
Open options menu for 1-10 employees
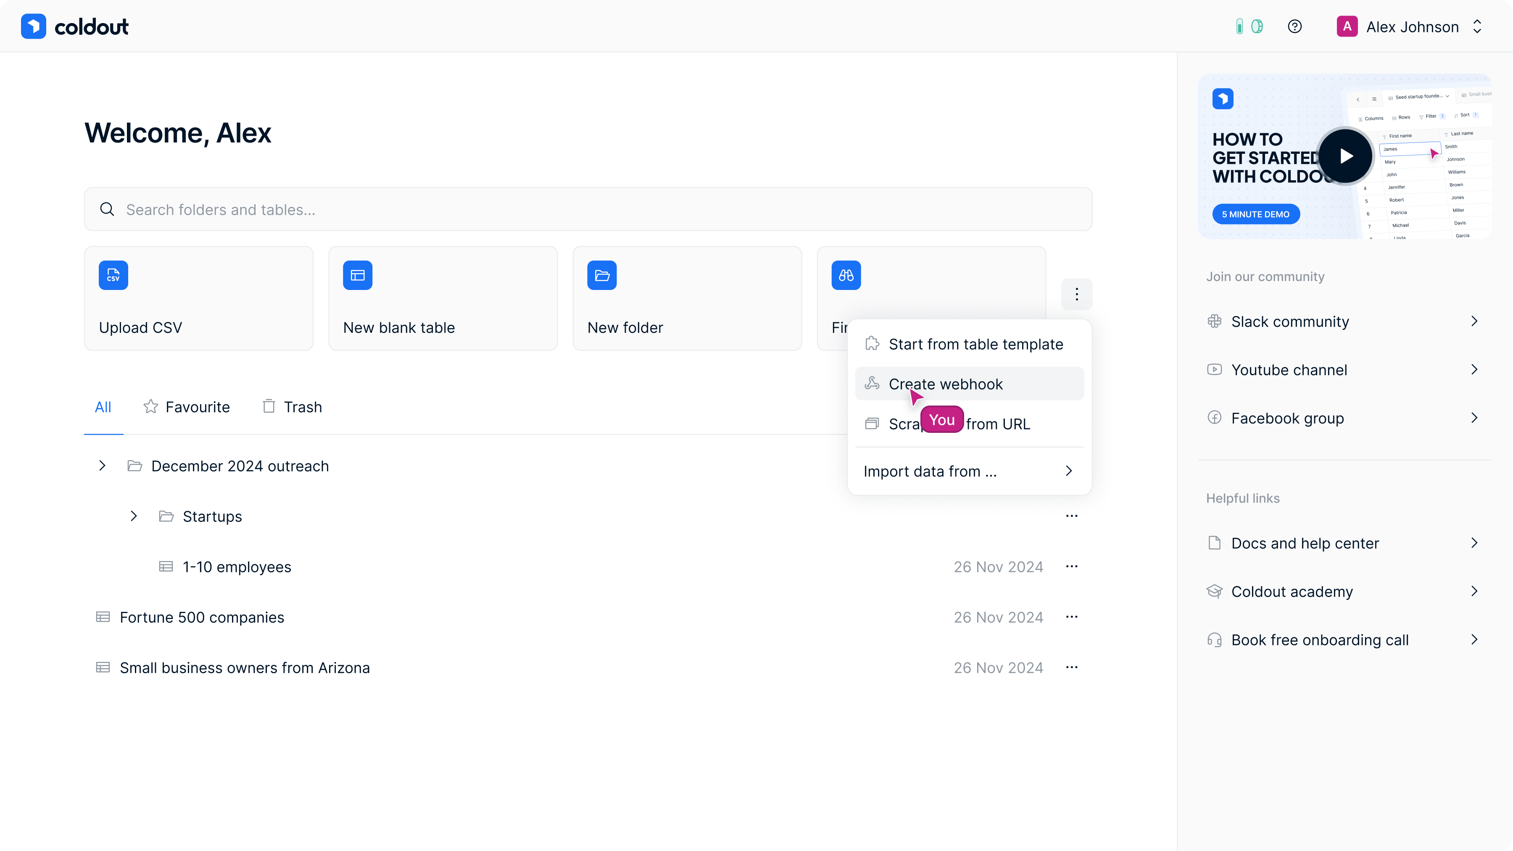1072,567
